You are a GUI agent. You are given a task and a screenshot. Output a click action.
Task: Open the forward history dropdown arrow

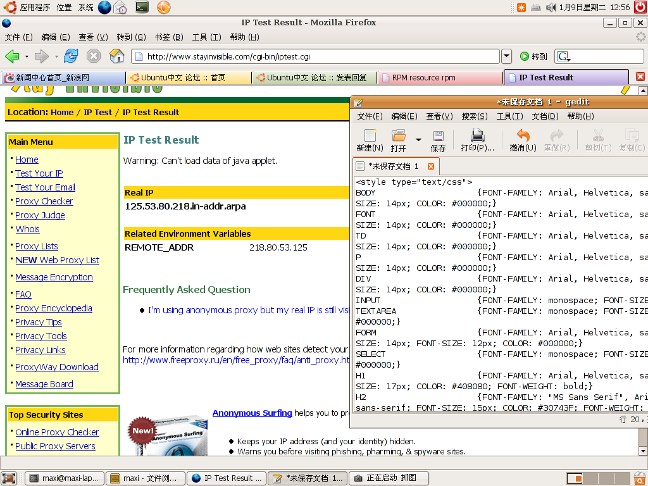56,56
